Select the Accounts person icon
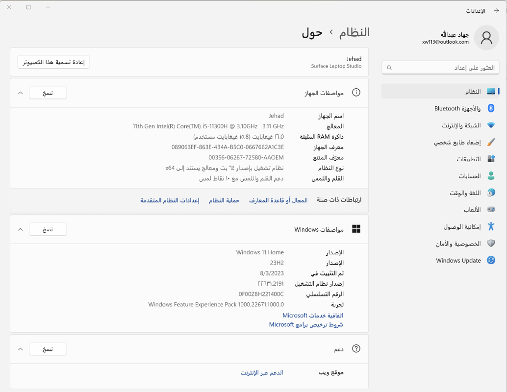 click(491, 176)
